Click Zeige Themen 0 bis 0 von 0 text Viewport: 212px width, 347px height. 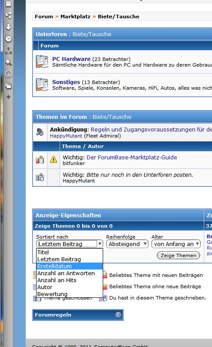74,226
